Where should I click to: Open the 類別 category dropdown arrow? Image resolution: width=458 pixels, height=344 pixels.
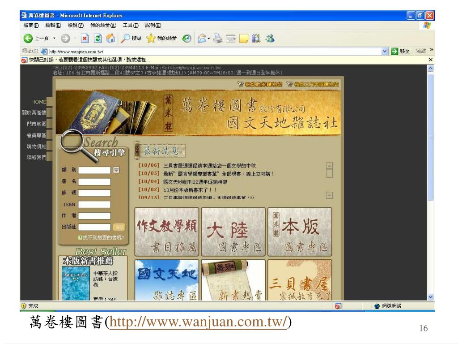point(116,170)
